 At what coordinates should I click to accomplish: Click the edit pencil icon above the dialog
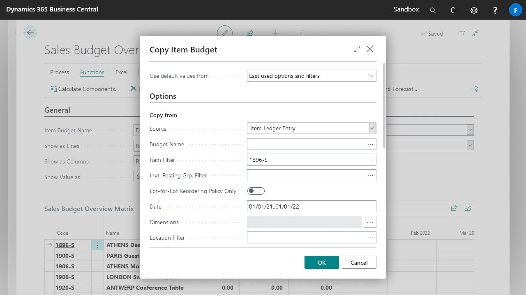tap(224, 33)
